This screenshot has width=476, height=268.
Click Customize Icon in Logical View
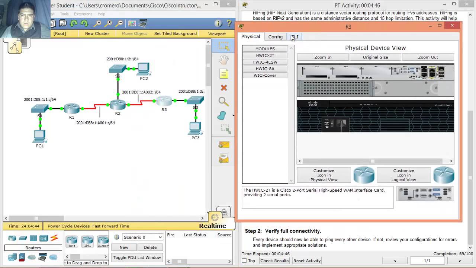coord(403,175)
